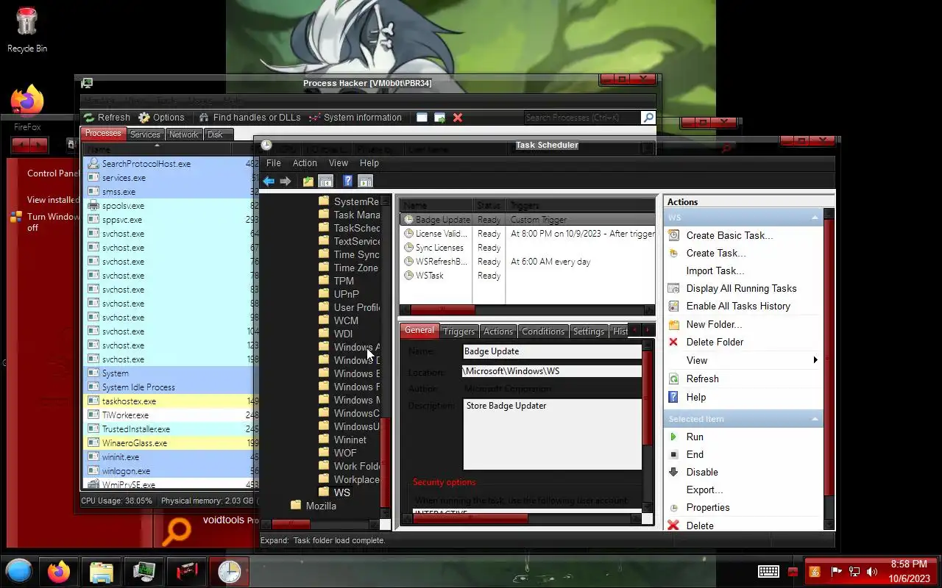The width and height of the screenshot is (942, 588).
Task: Run the selected task
Action: 694,437
